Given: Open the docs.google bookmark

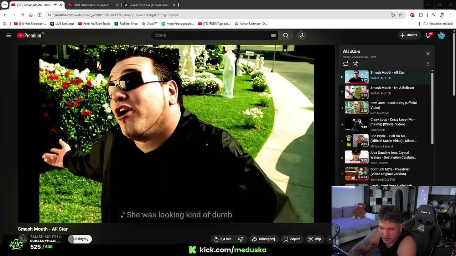Looking at the screenshot, I should [178, 24].
